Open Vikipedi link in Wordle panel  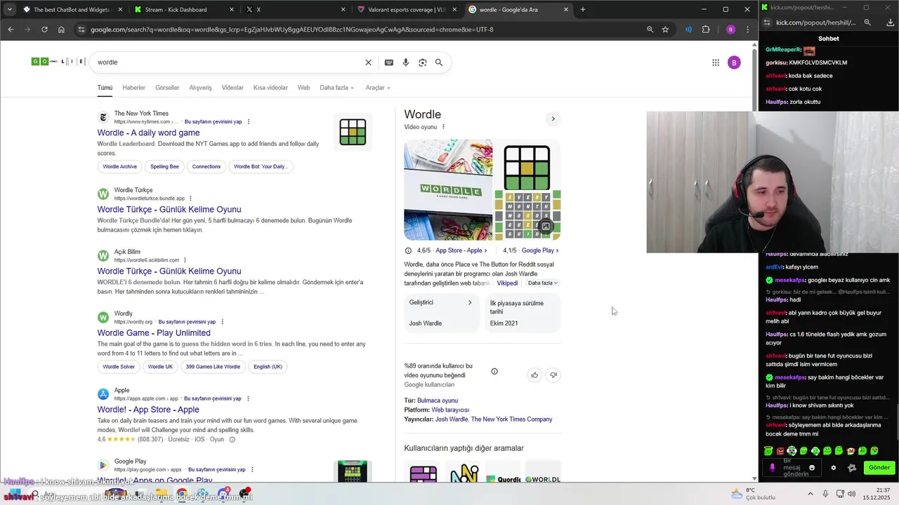click(x=507, y=283)
